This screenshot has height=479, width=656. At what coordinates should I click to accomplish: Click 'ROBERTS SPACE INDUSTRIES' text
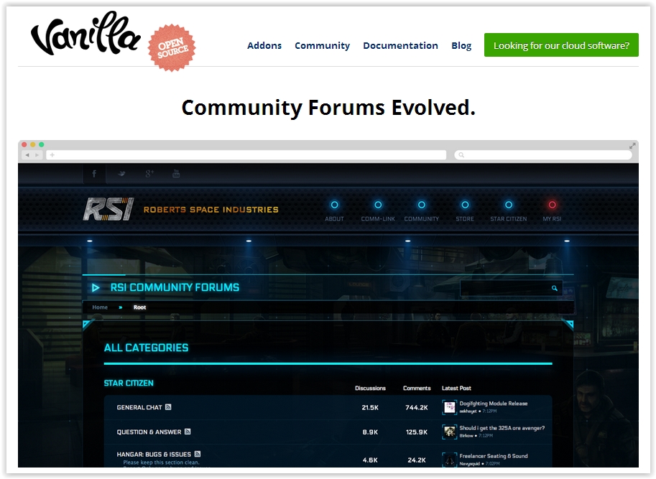(x=211, y=210)
